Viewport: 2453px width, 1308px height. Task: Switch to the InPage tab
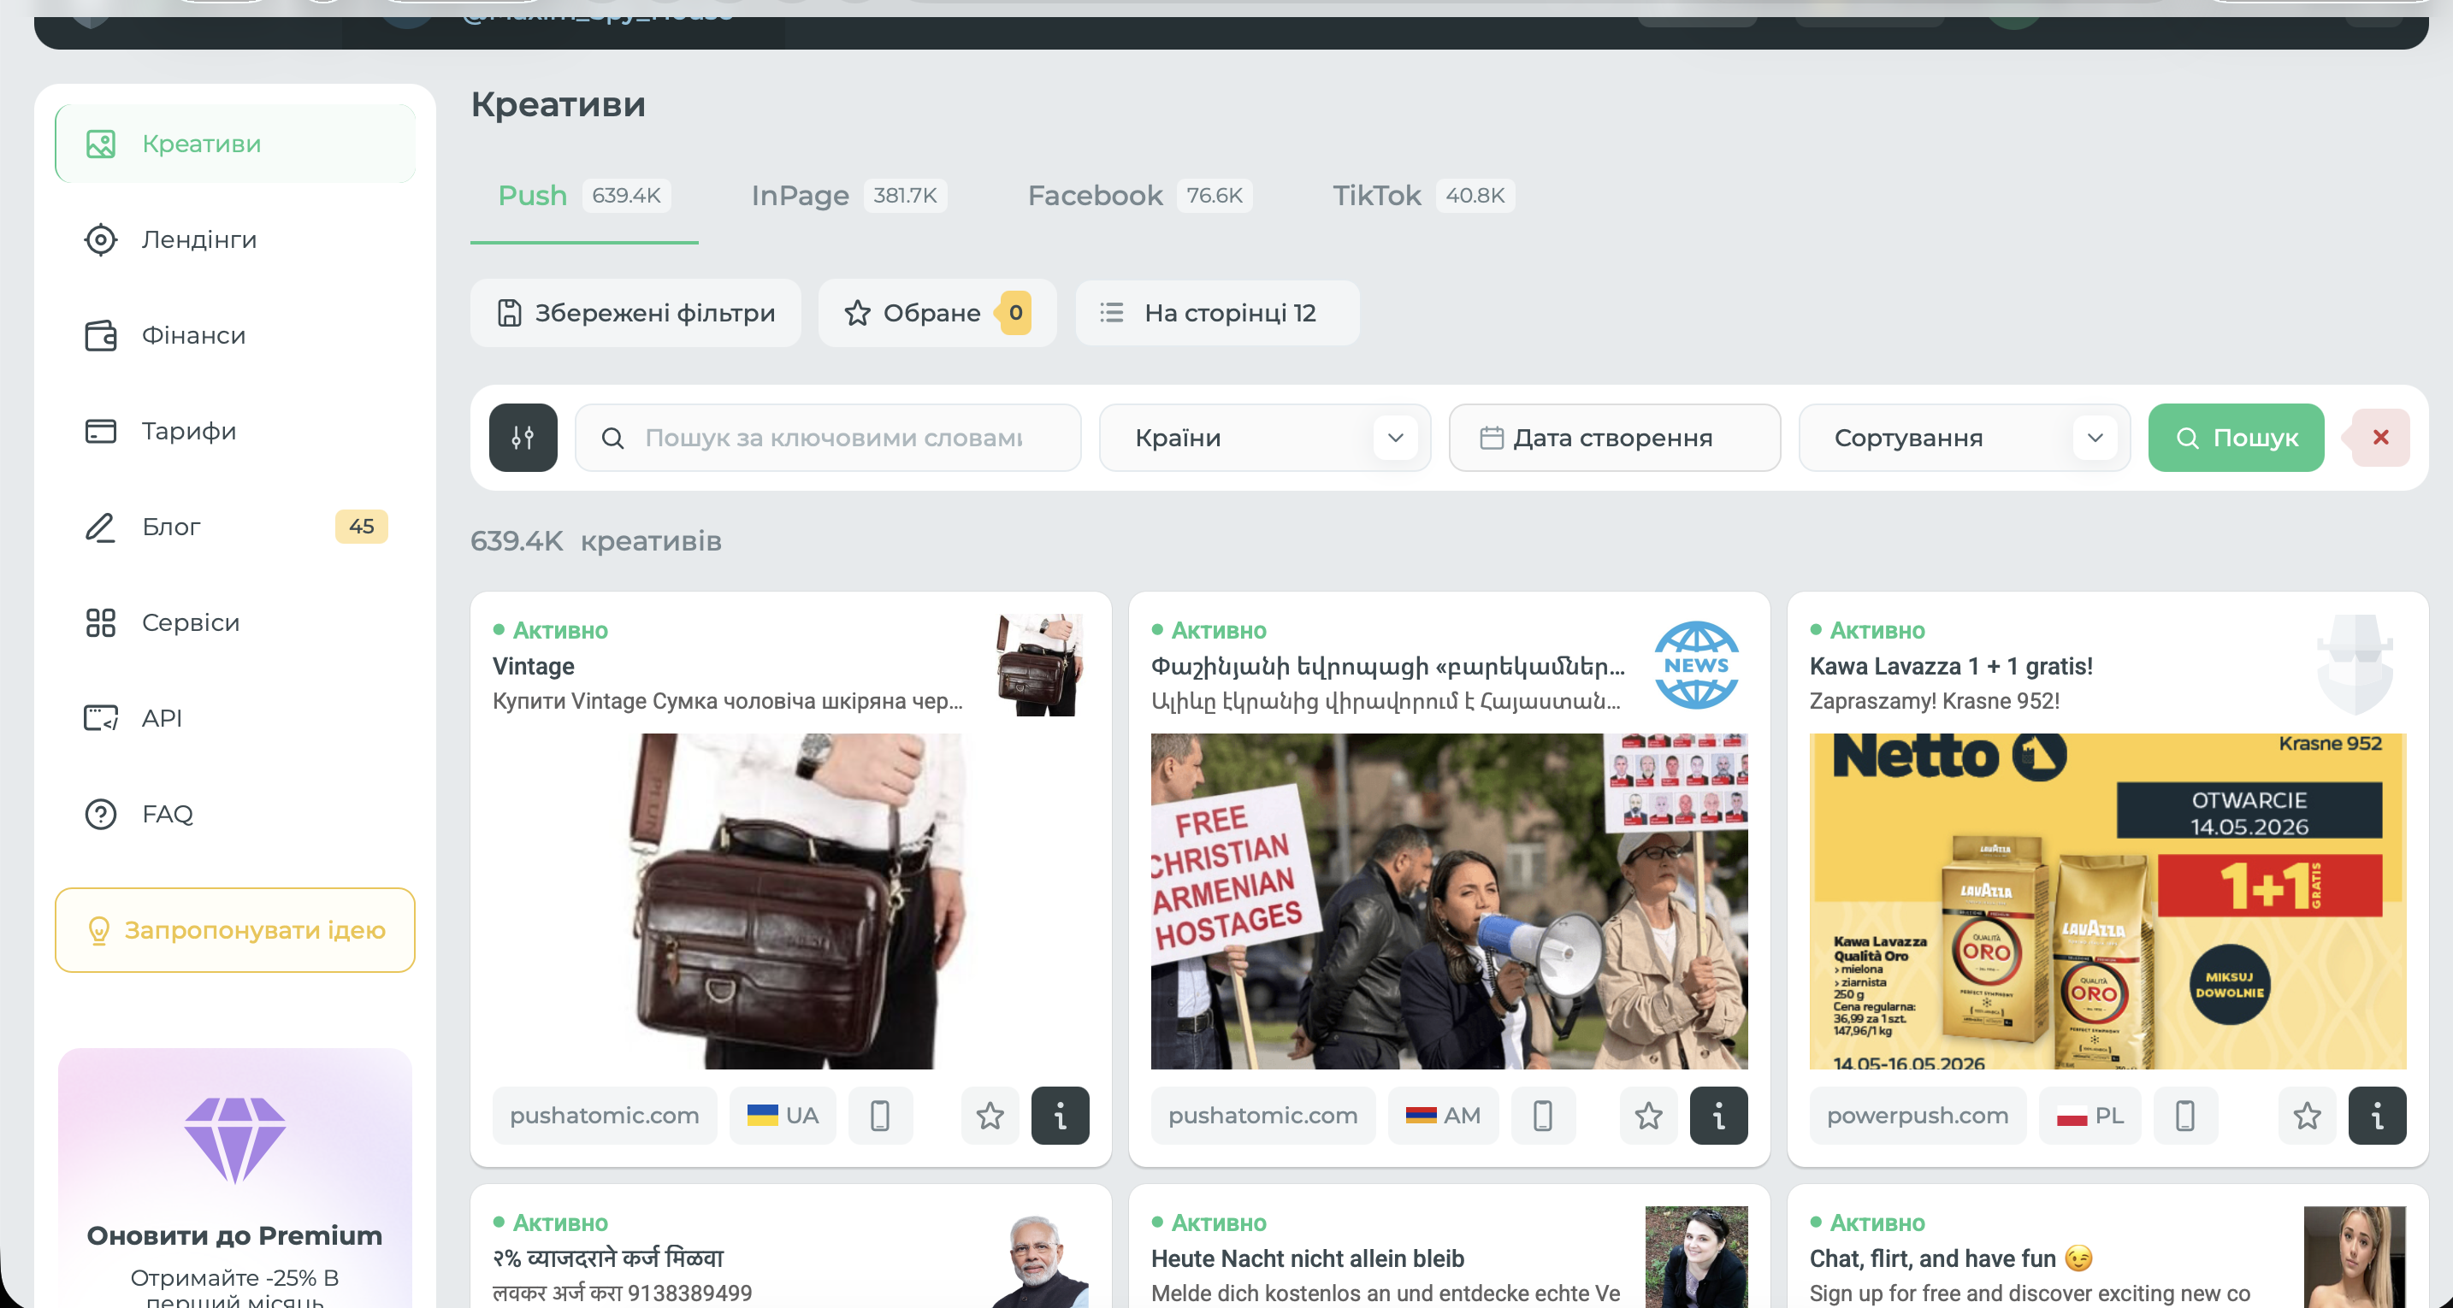click(848, 196)
